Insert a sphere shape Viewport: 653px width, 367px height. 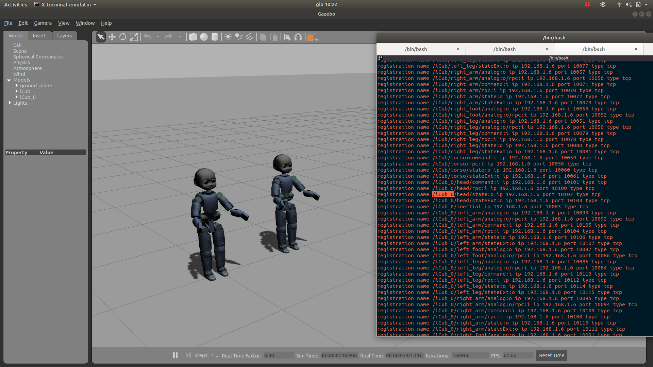(x=204, y=37)
